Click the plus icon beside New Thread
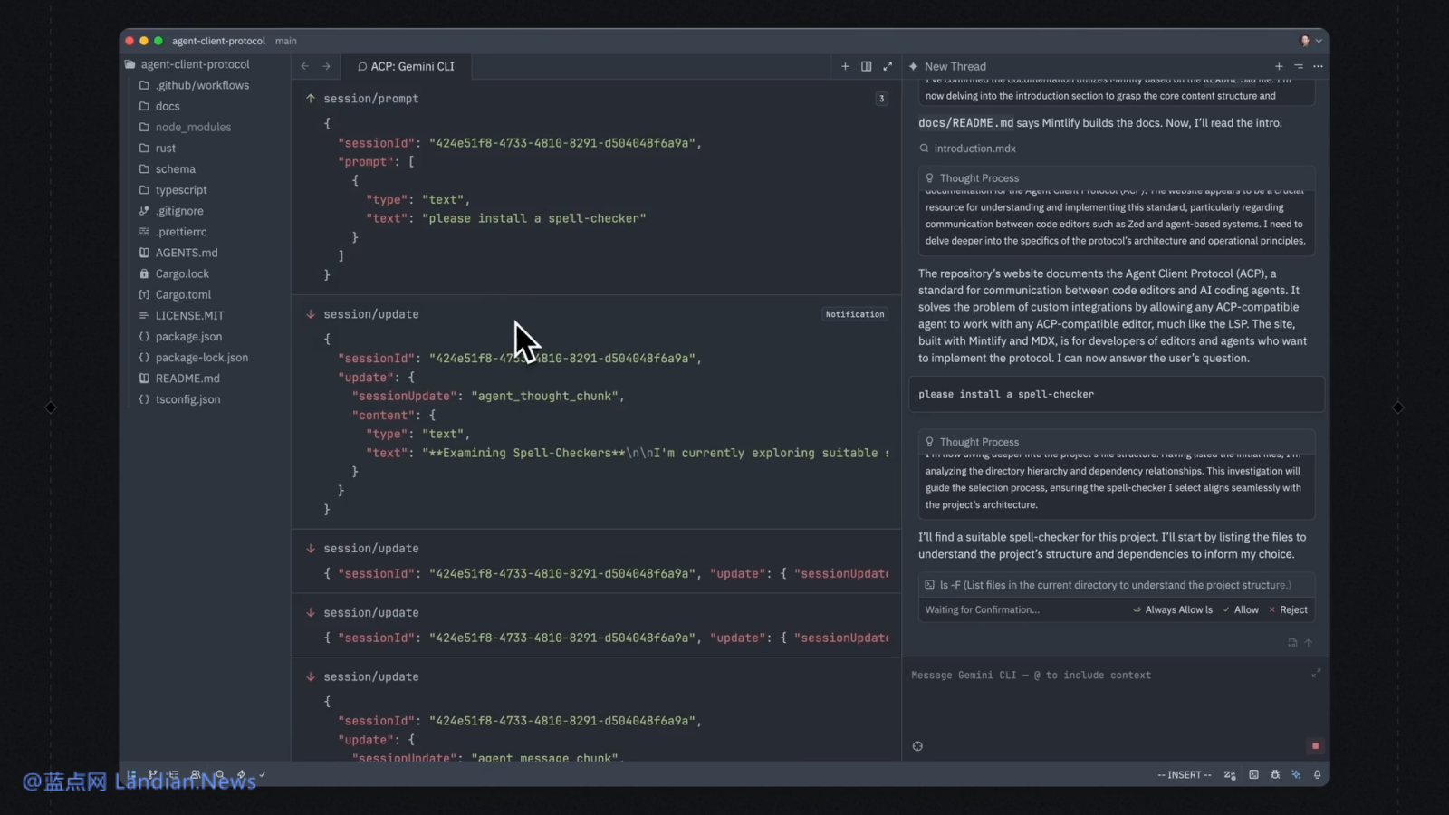This screenshot has height=815, width=1449. 1279,66
